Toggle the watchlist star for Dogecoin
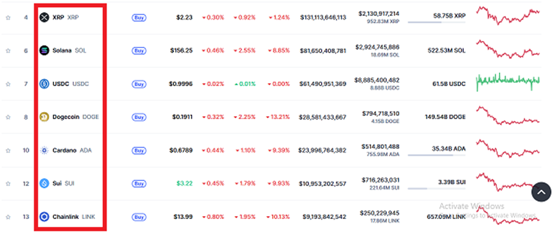The height and width of the screenshot is (232, 553). coord(8,117)
